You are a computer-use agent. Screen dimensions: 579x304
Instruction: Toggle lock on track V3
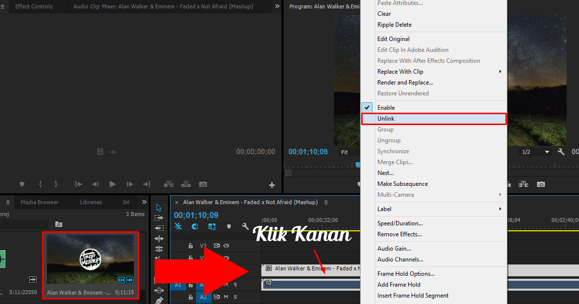pyautogui.click(x=191, y=246)
